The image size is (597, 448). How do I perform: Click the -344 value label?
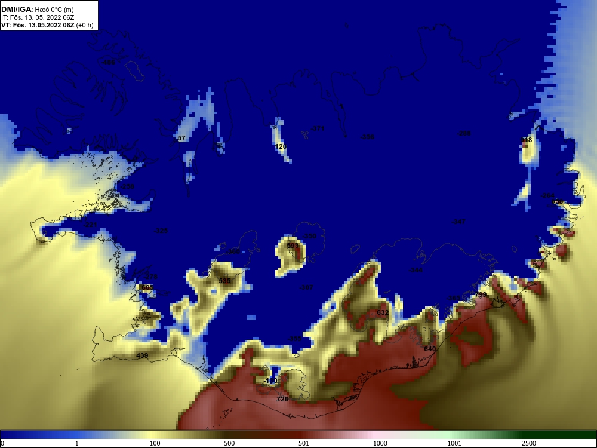tap(416, 271)
